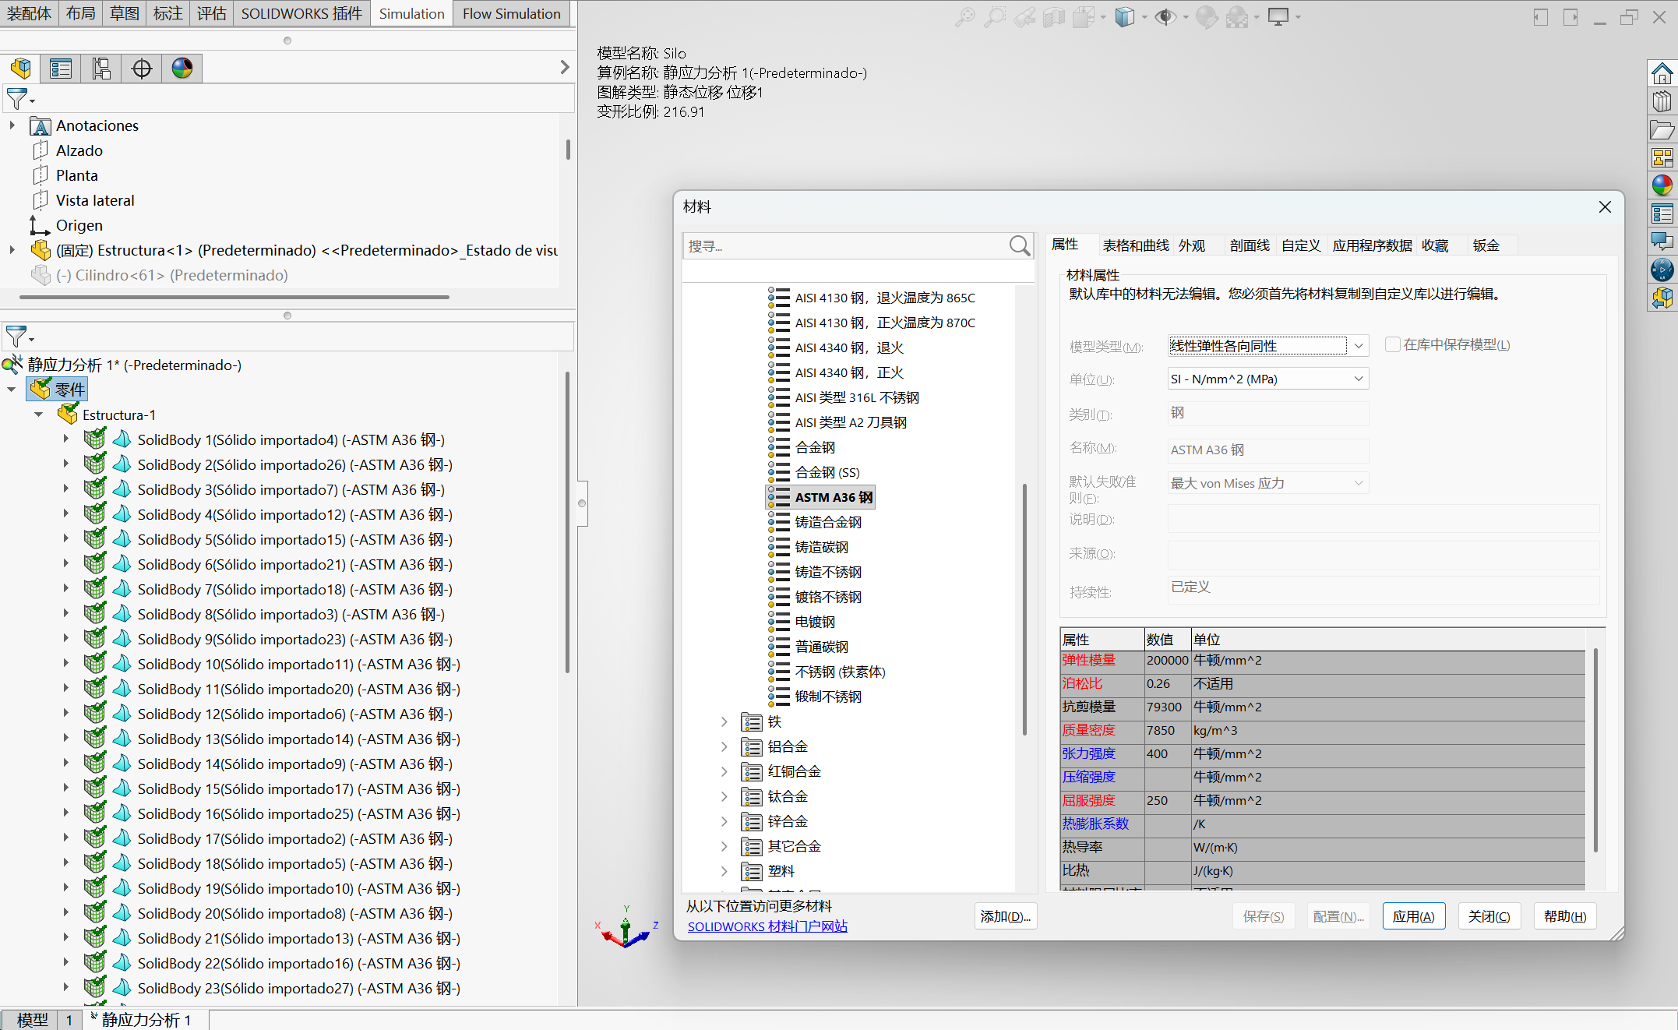Open SOLIDWORKS 材料门户网站 link
This screenshot has height=1030, width=1678.
click(x=767, y=926)
